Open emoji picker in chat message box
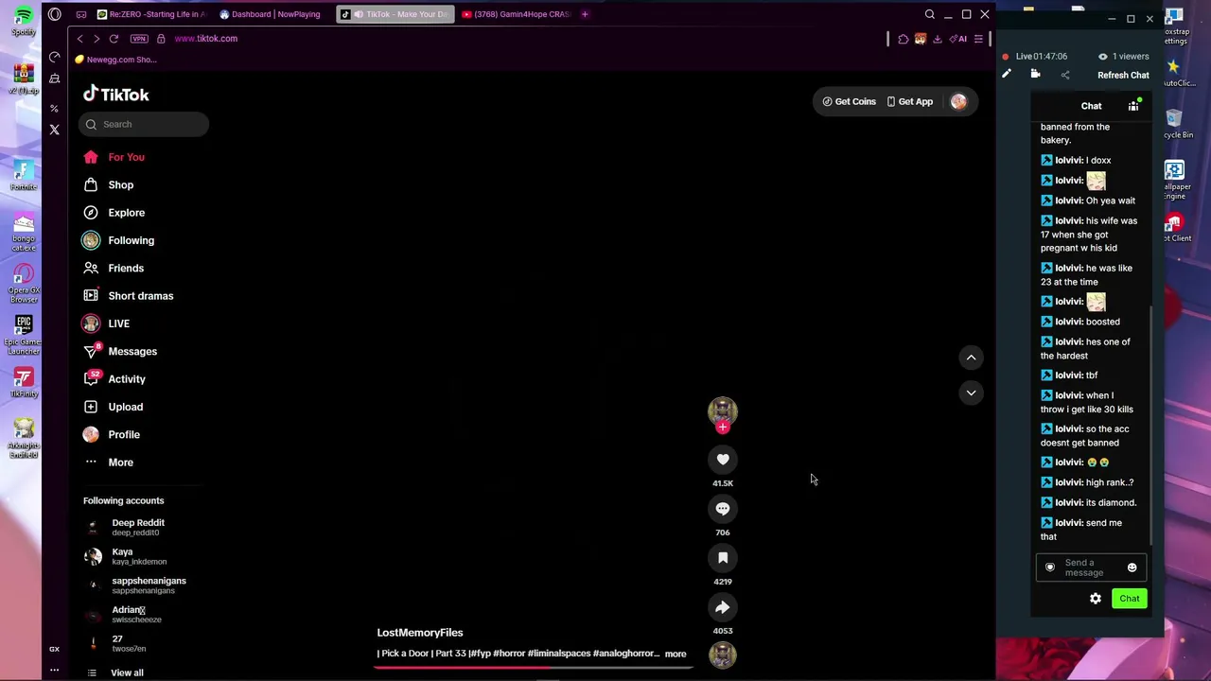This screenshot has height=681, width=1211. click(1132, 567)
